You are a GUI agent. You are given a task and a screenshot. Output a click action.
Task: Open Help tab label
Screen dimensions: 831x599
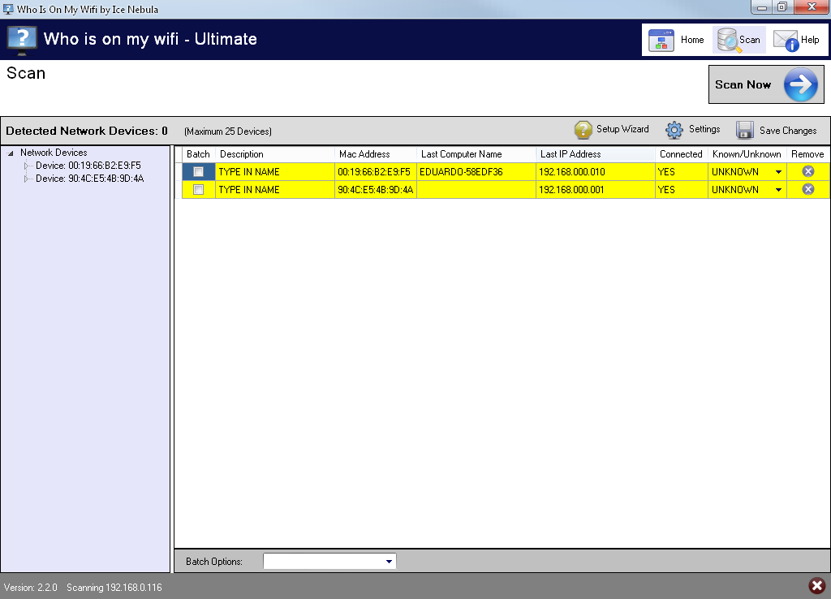point(810,40)
